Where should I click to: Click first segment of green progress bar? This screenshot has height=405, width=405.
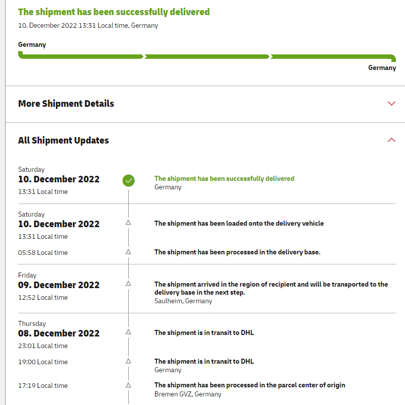(81, 56)
